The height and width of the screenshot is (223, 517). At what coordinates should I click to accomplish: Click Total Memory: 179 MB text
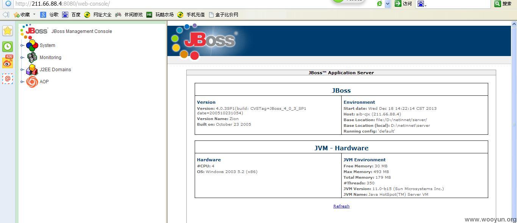(x=367, y=177)
